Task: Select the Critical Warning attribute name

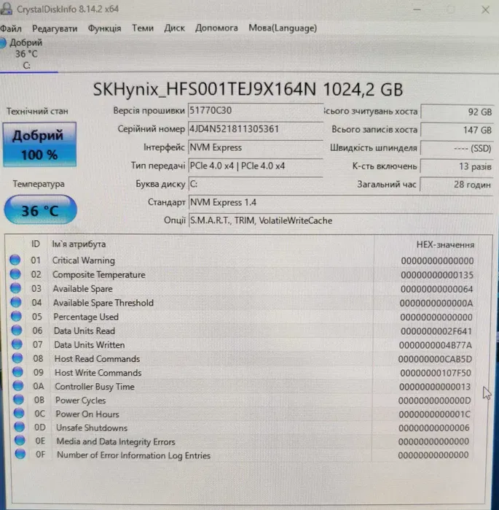Action: (x=84, y=260)
